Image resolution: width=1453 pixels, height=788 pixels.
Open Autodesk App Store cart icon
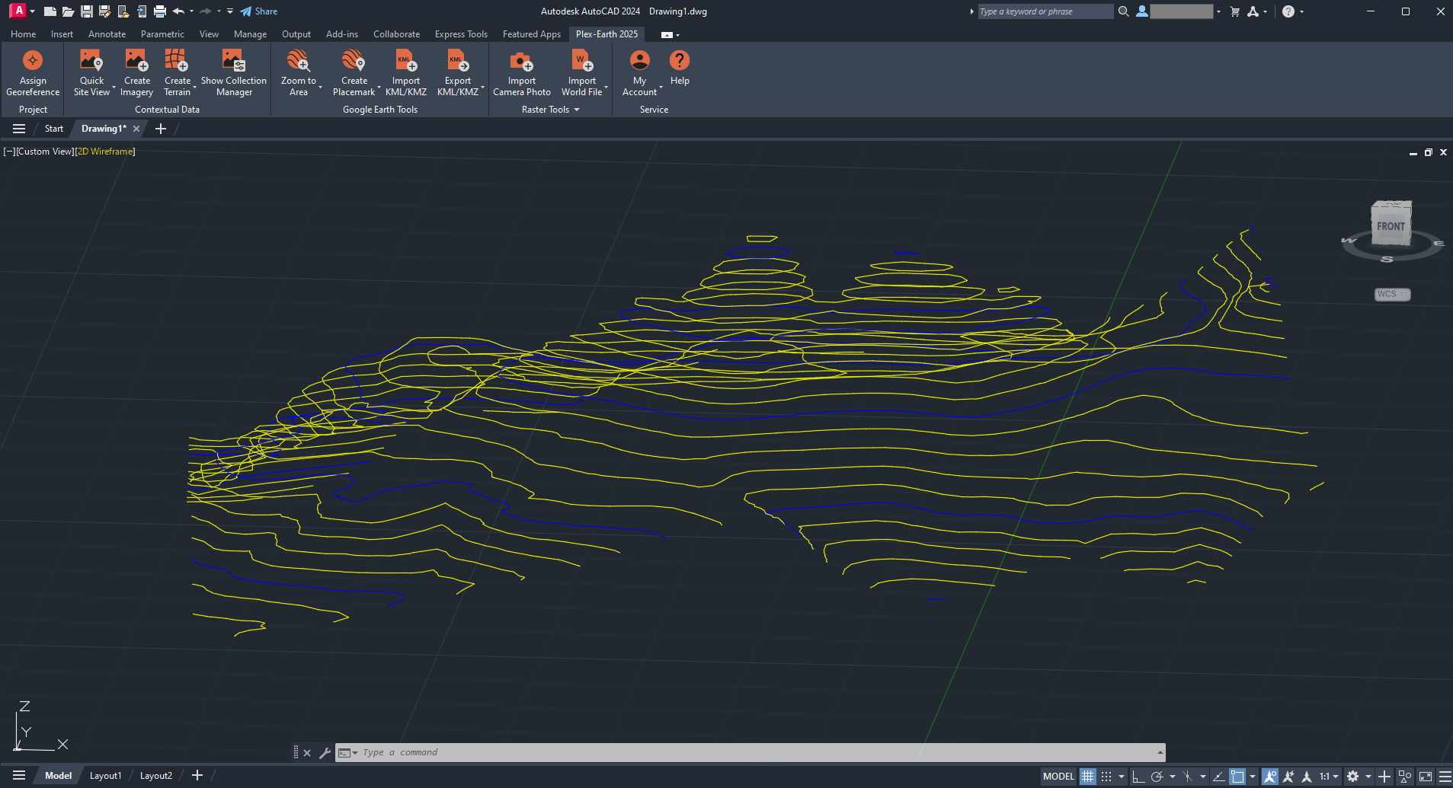tap(1235, 11)
